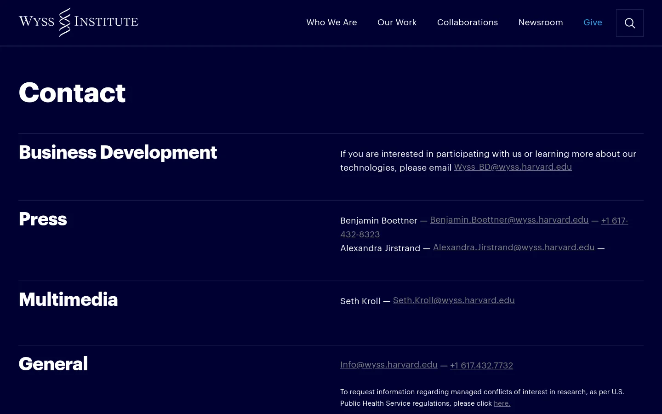Click Benjamin.Boettner@wyss.harvard.edu email link
Image resolution: width=662 pixels, height=414 pixels.
pyautogui.click(x=509, y=220)
